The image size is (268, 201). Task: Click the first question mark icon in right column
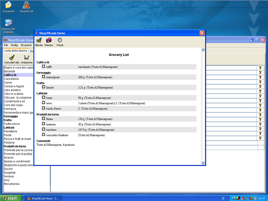click(x=260, y=68)
